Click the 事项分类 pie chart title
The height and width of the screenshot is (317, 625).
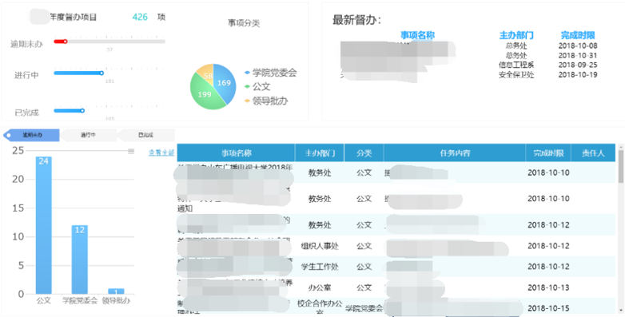[x=244, y=23]
